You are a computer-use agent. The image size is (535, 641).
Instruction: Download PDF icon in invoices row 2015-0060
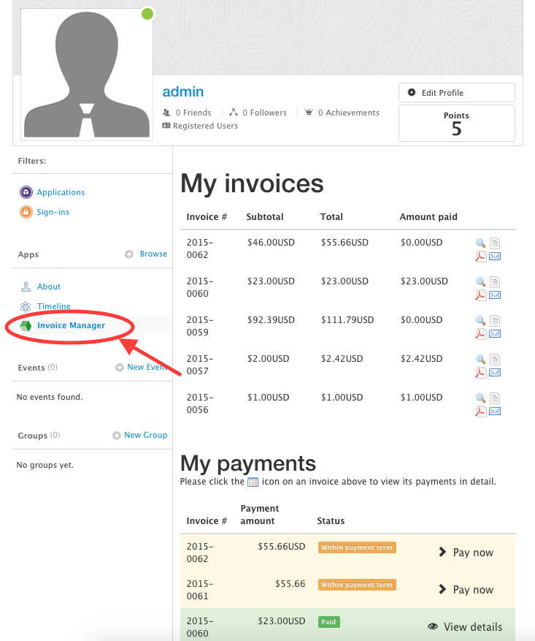coord(480,295)
